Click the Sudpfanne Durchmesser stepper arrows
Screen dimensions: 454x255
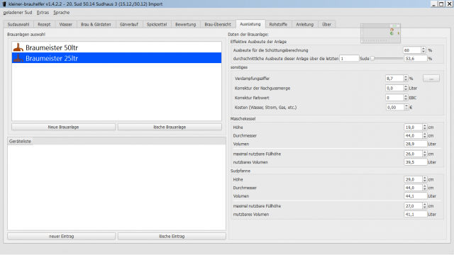coord(425,188)
